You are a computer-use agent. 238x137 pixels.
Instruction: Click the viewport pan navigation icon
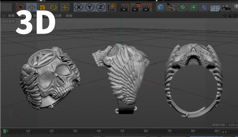coord(225,16)
